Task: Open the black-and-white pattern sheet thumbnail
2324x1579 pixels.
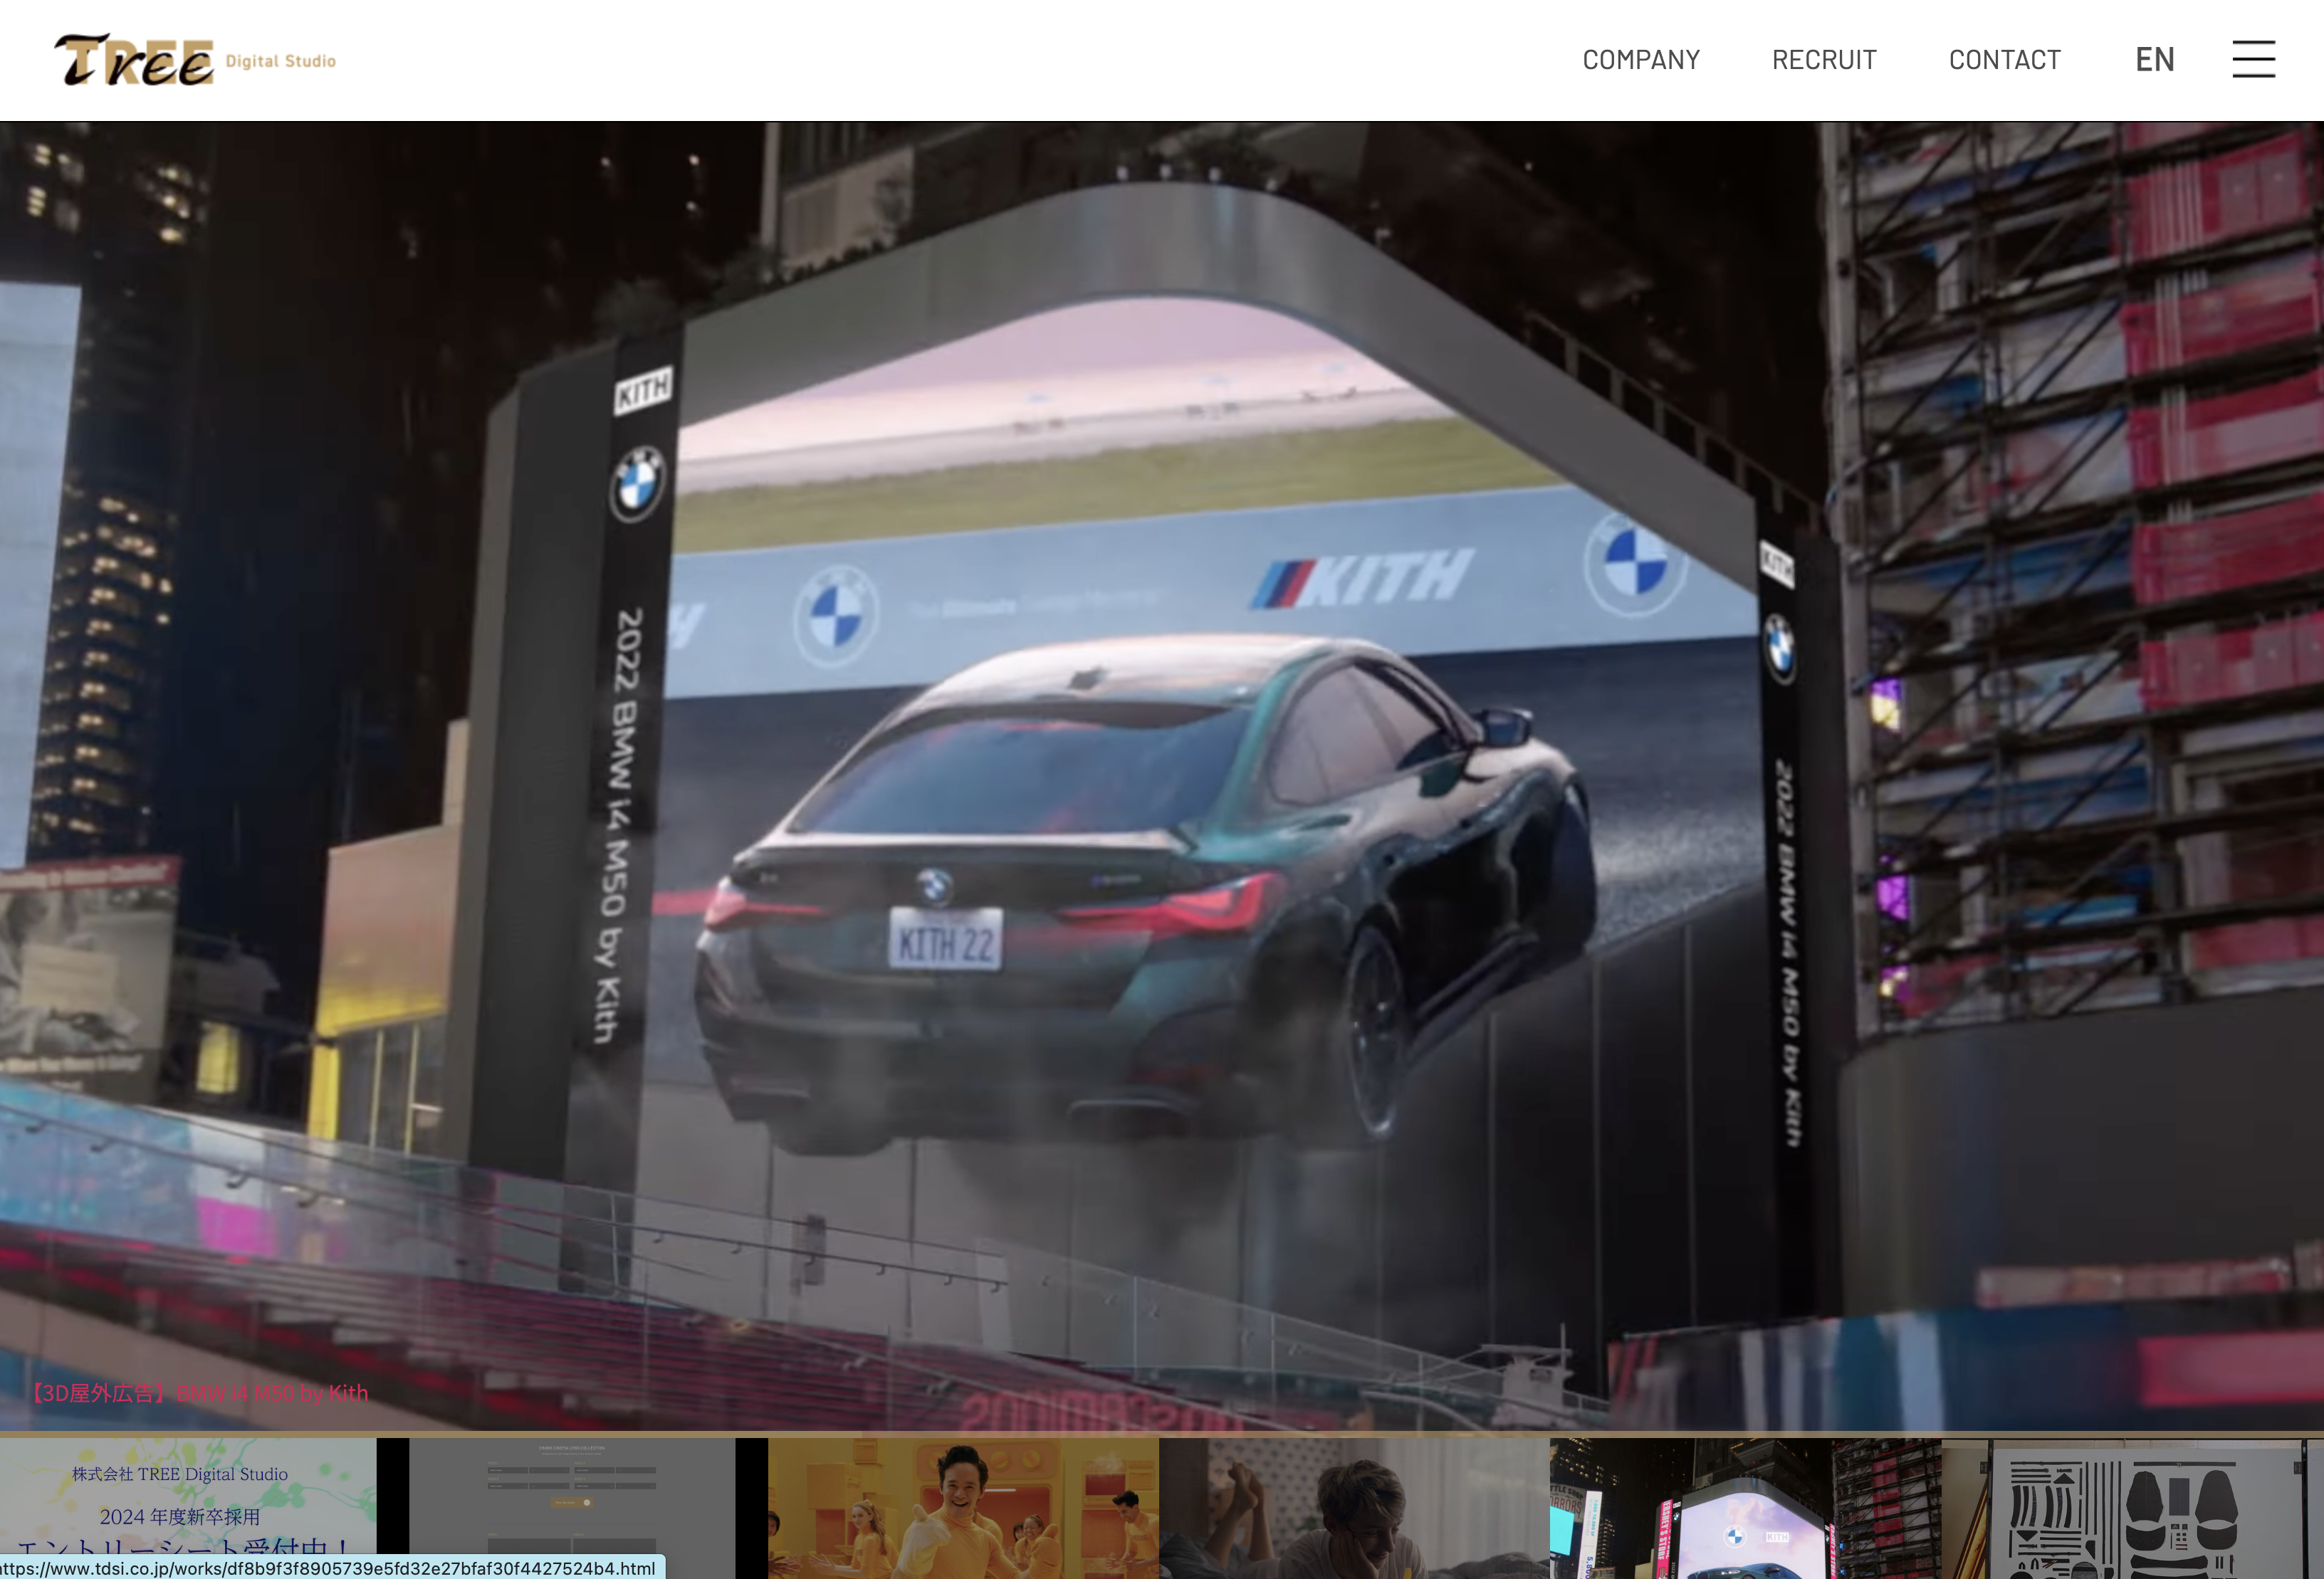Action: 2132,1508
